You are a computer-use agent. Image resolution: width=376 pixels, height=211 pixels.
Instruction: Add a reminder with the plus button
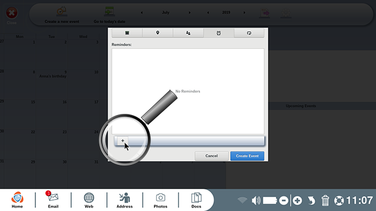point(123,140)
